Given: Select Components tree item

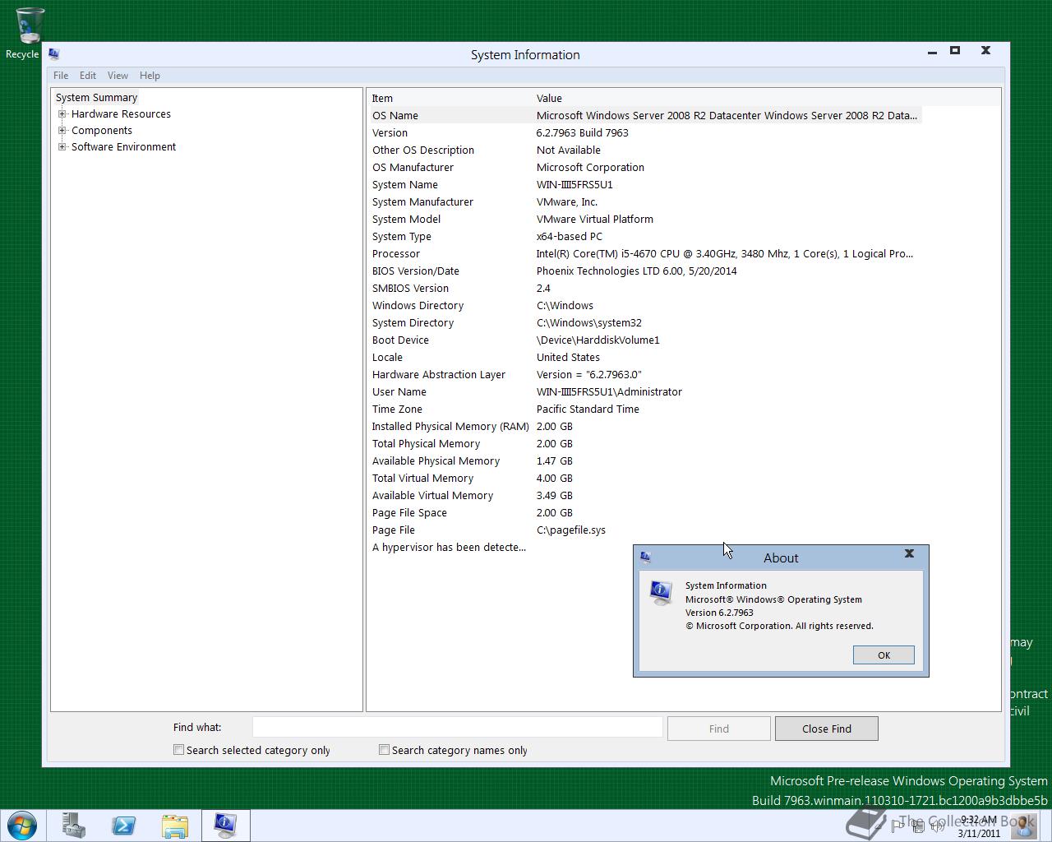Looking at the screenshot, I should tap(102, 131).
